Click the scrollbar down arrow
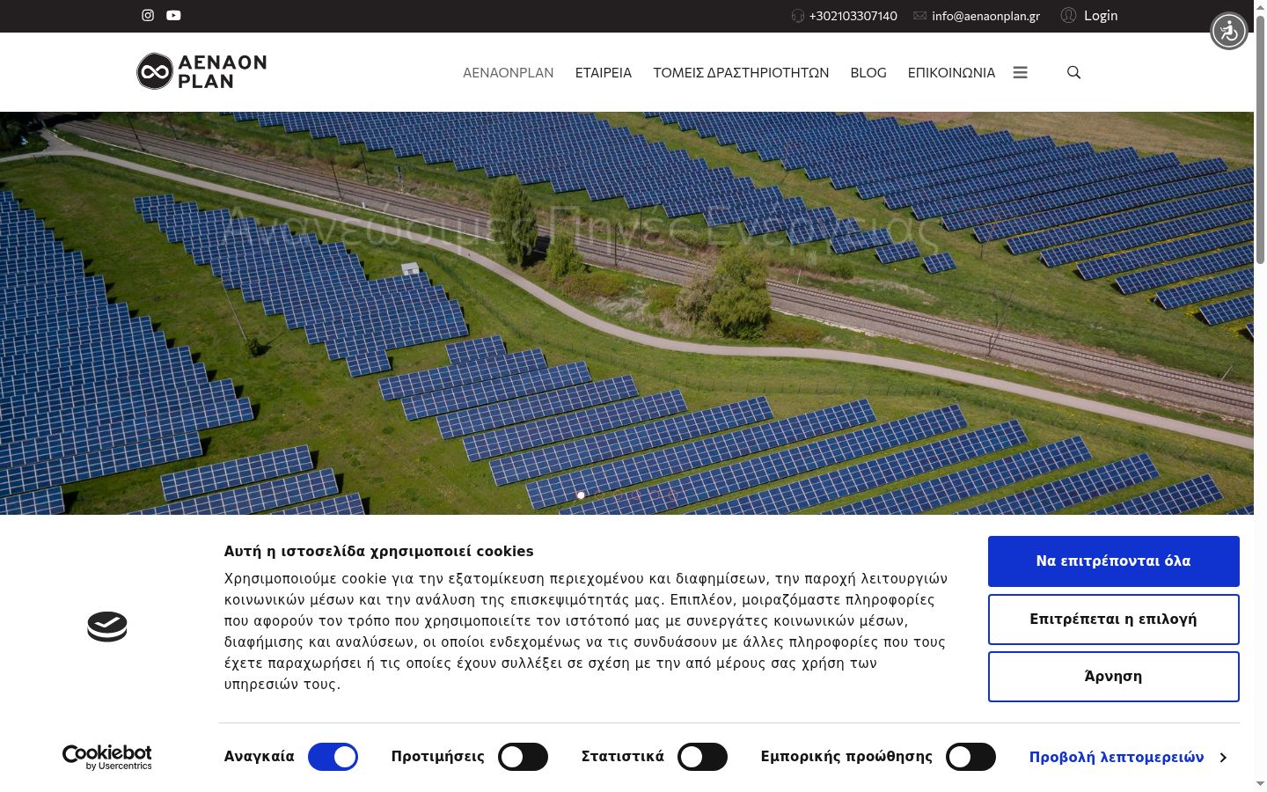The image size is (1267, 792). coord(1260,783)
